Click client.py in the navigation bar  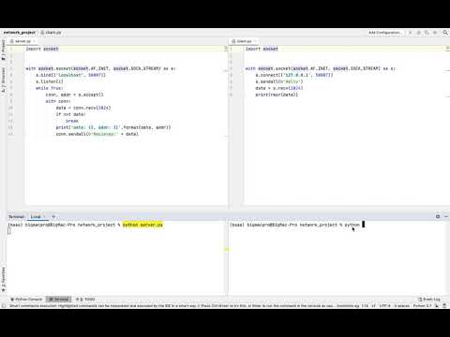51,33
